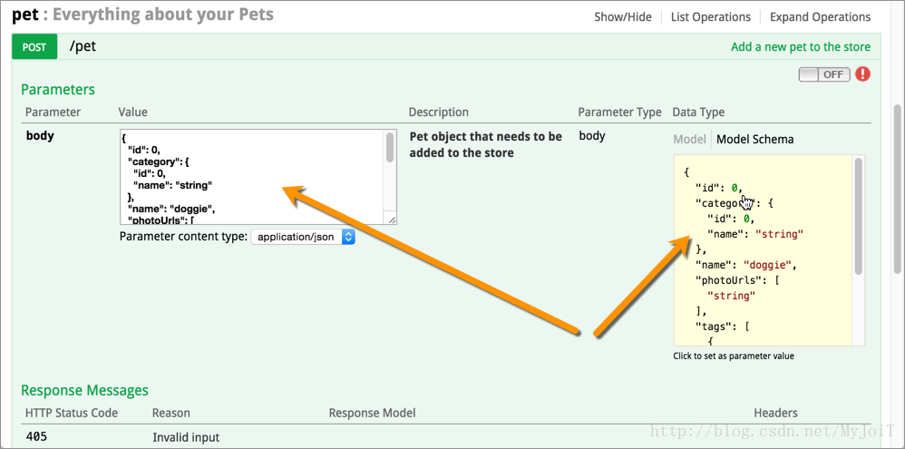Switch to the Model Schema tab
The width and height of the screenshot is (905, 449).
point(755,139)
